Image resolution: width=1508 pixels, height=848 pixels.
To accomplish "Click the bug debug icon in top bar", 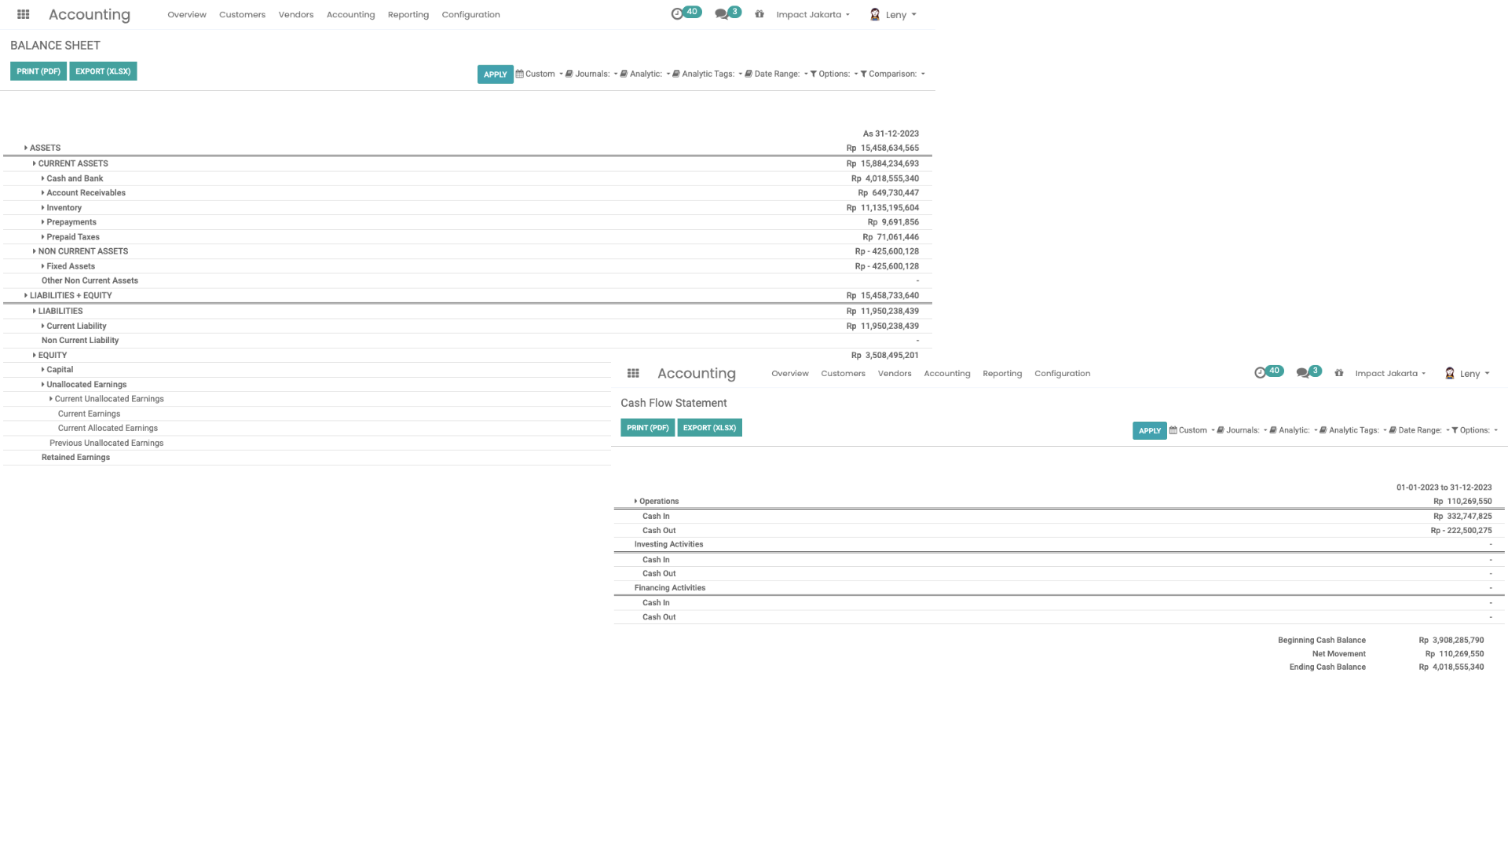I will 759,14.
